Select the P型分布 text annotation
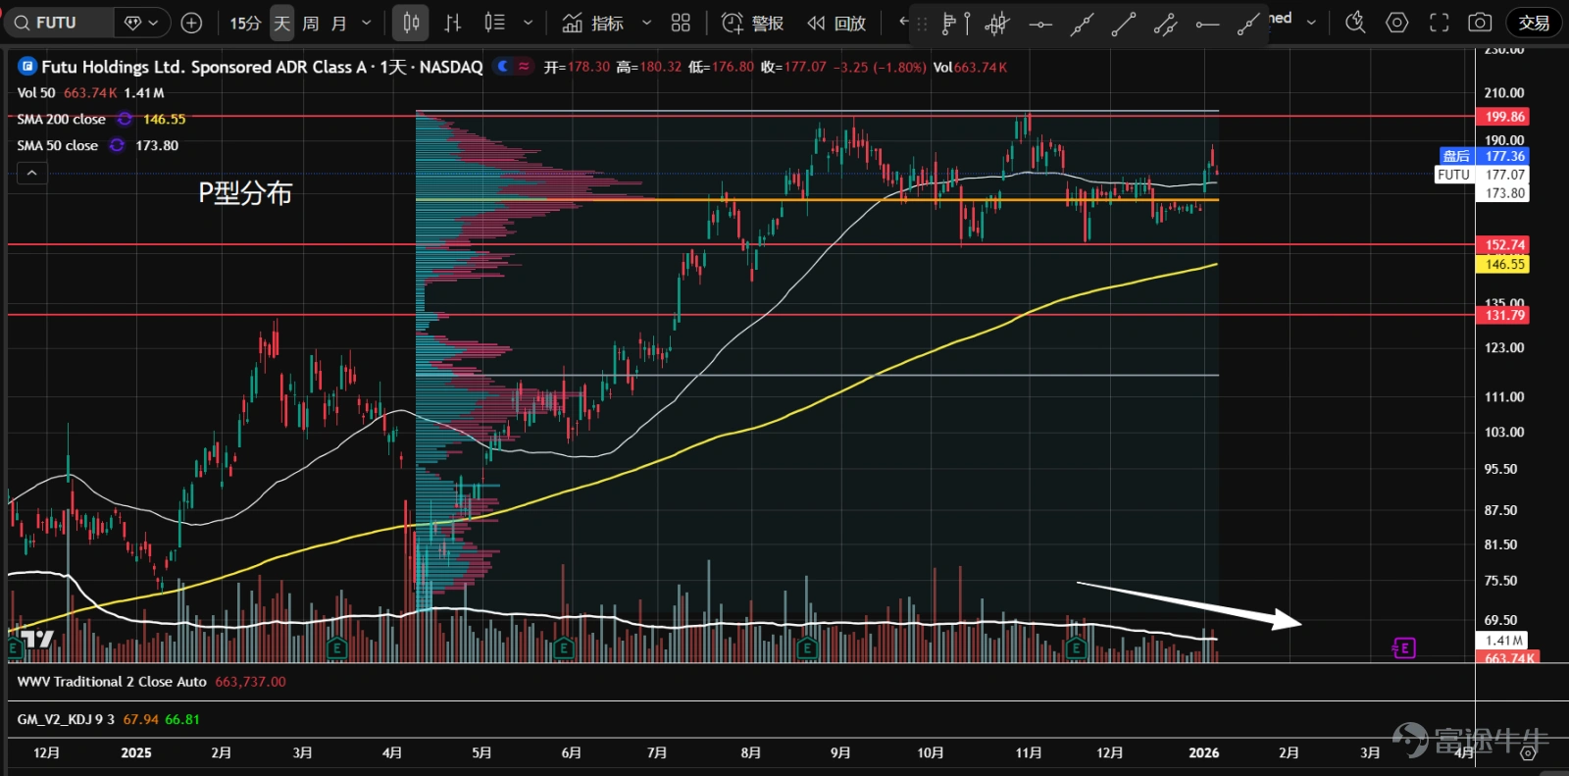This screenshot has height=776, width=1569. tap(245, 193)
